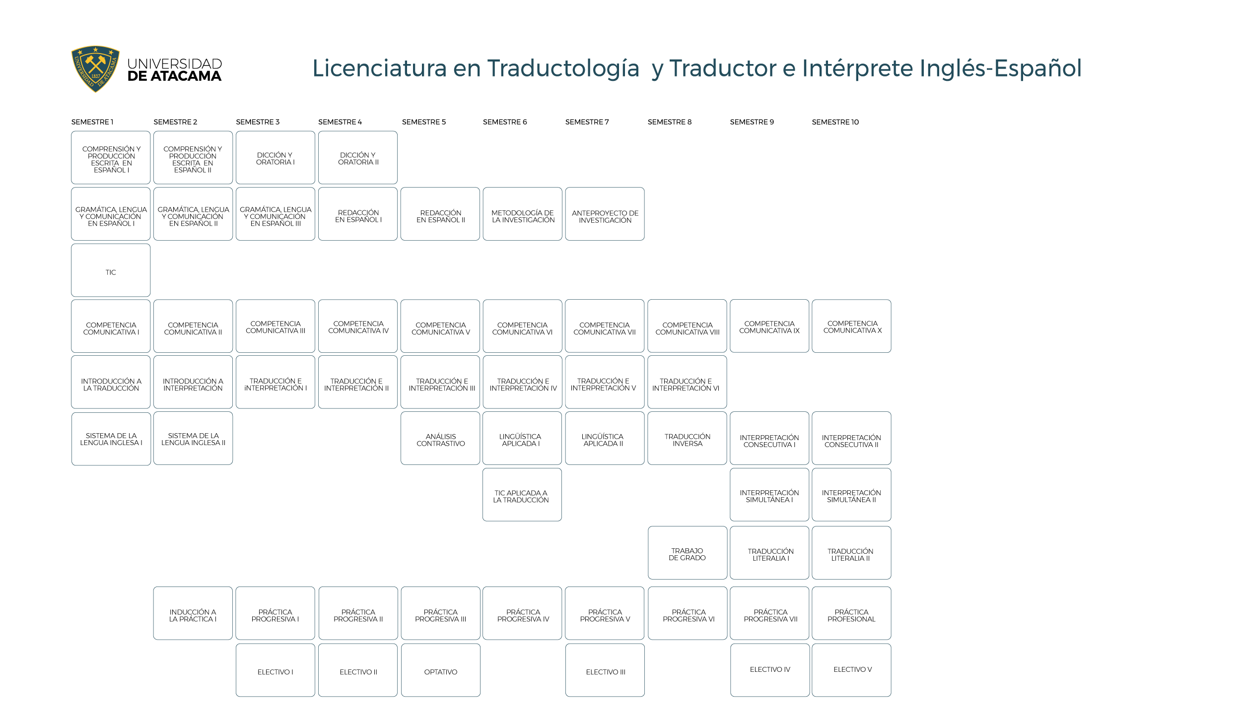Select Práctica Progresiva VII box
The height and width of the screenshot is (718, 1241).
[x=769, y=614]
